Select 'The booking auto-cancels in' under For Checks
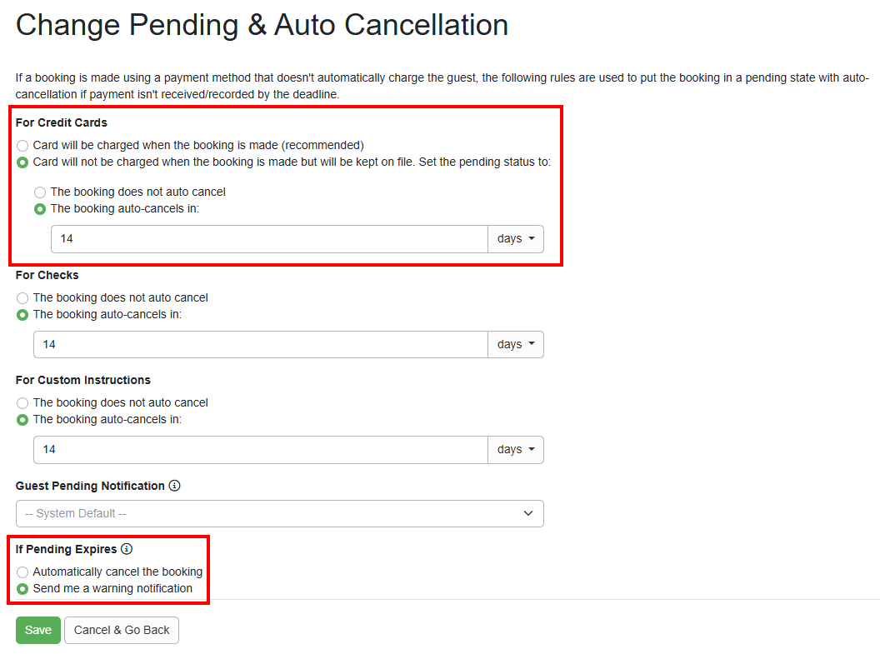The width and height of the screenshot is (880, 654). click(x=22, y=314)
